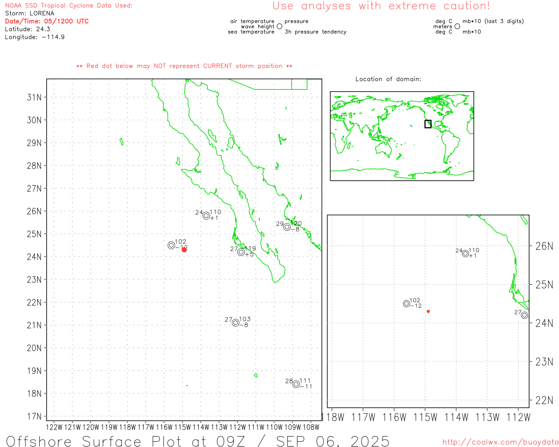Select buoy marker reading 28 / 111 -11 near 18N
559x447 pixels.
point(296,384)
